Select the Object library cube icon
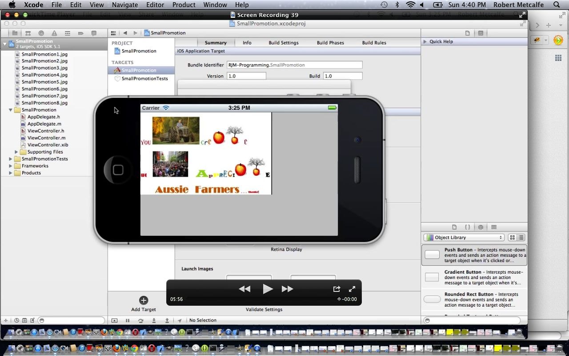The height and width of the screenshot is (356, 569). [x=481, y=227]
